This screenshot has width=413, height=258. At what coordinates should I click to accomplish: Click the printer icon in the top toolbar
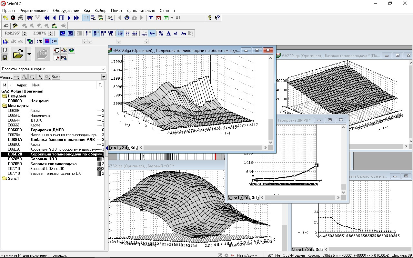pos(20,18)
